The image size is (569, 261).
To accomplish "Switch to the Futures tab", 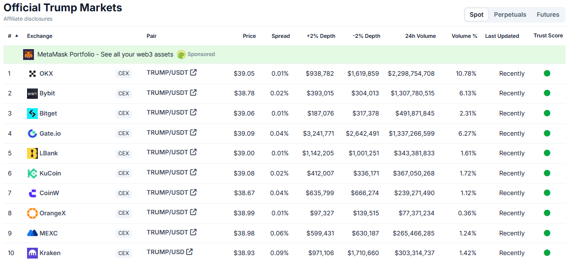I will tap(548, 15).
